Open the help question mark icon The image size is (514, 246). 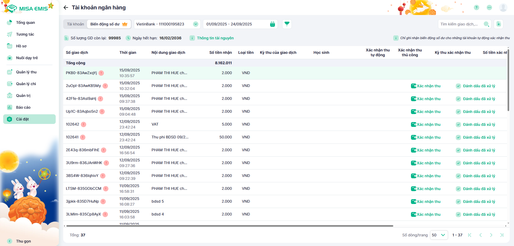tap(476, 7)
